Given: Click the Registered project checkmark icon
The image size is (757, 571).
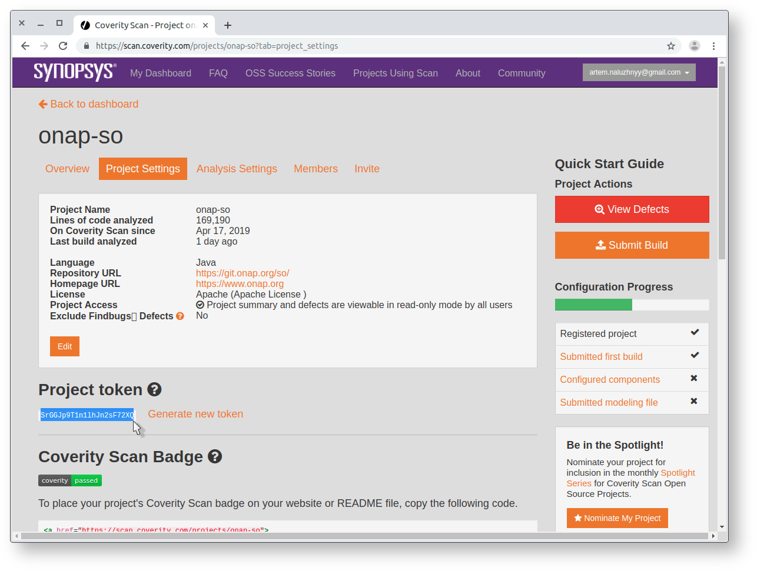Looking at the screenshot, I should (695, 332).
